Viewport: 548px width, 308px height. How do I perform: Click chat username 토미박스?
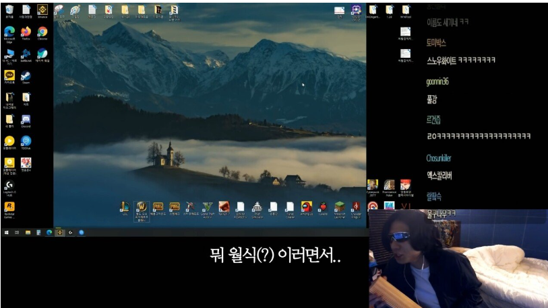[x=436, y=43]
